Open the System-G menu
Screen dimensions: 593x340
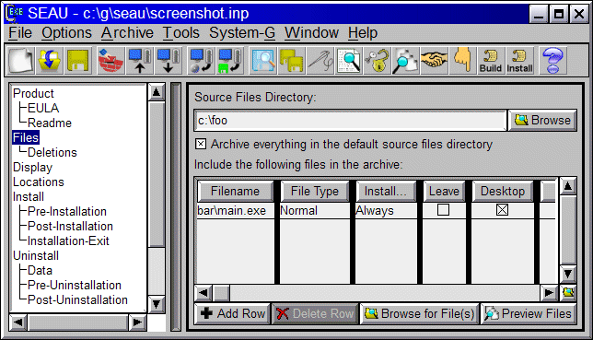[x=242, y=33]
